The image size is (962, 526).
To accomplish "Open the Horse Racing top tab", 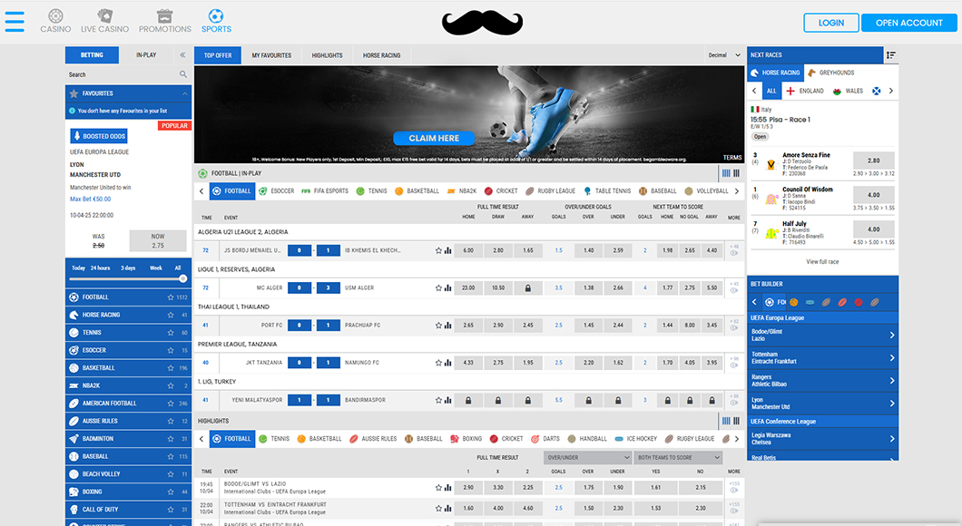I will 381,55.
